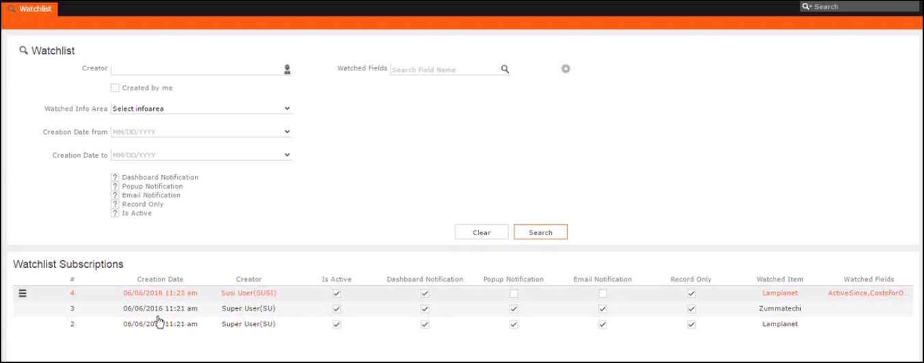This screenshot has width=924, height=363.
Task: Expand the Watched Info Area dropdown
Action: pos(287,109)
